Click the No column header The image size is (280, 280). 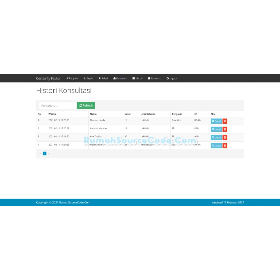pyautogui.click(x=39, y=114)
